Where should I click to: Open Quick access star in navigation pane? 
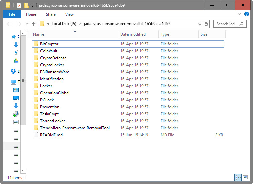coord(14,37)
